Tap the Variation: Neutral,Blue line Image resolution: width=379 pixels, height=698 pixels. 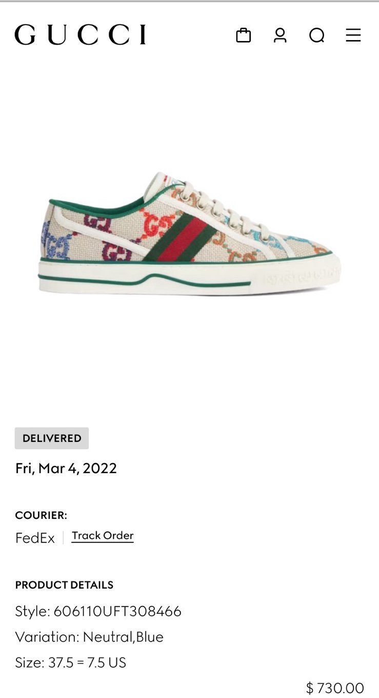click(x=89, y=637)
